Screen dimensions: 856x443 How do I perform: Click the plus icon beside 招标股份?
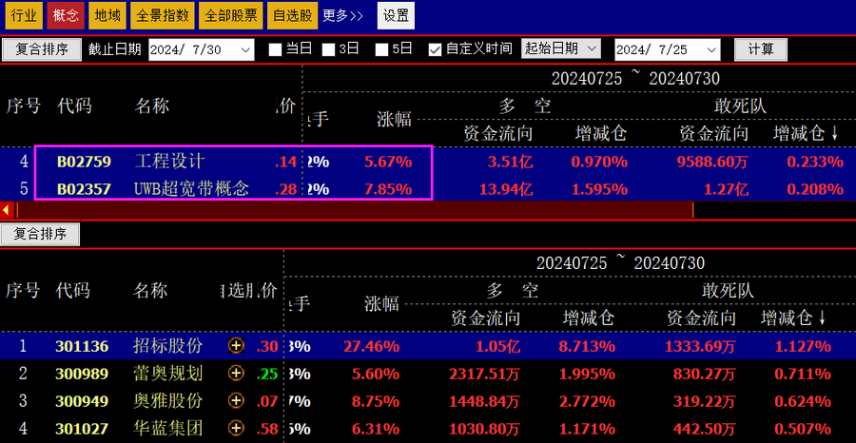pyautogui.click(x=236, y=347)
